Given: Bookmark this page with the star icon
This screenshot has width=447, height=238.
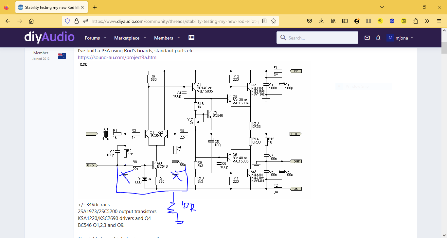Looking at the screenshot, I should [274, 21].
